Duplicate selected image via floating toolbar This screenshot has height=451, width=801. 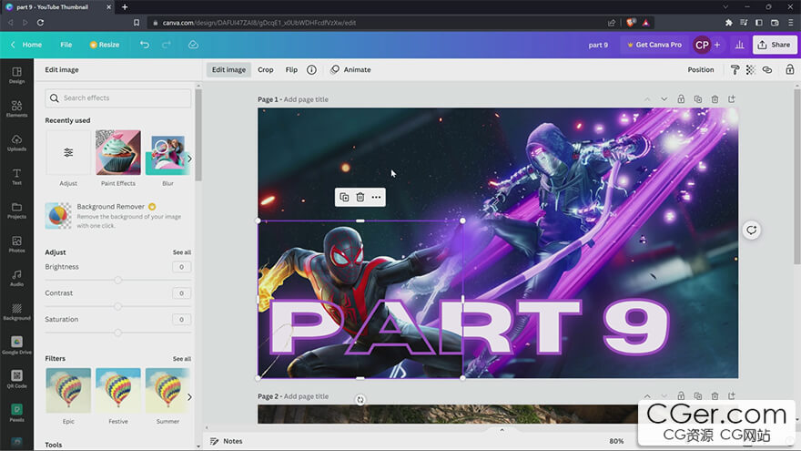click(x=344, y=197)
